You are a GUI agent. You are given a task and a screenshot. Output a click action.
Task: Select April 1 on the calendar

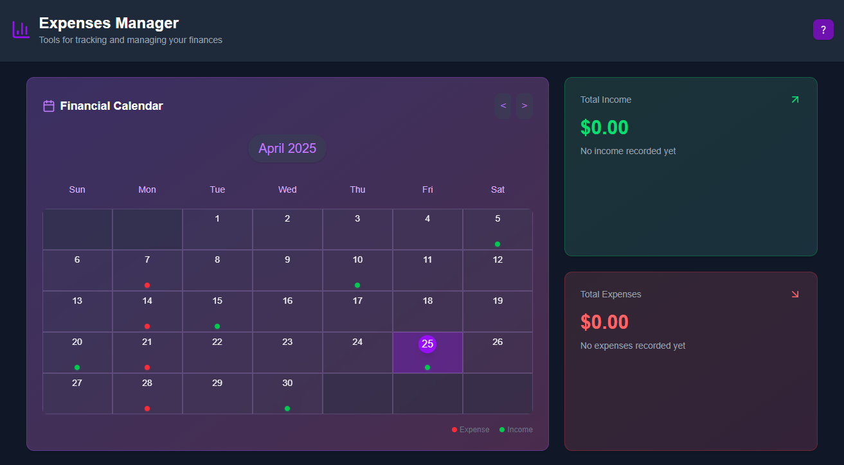pos(217,229)
